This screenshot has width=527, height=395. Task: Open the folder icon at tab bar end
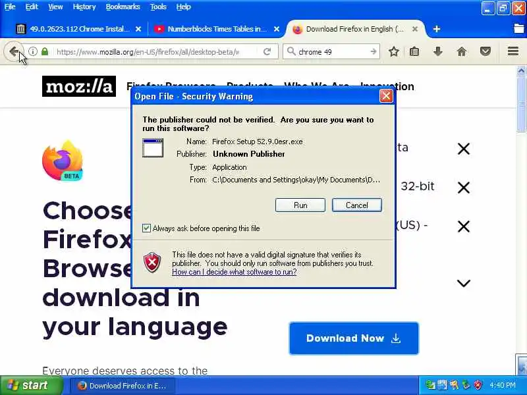[519, 28]
